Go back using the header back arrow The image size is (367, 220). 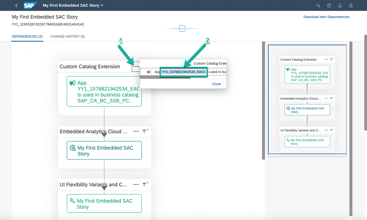point(16,5)
